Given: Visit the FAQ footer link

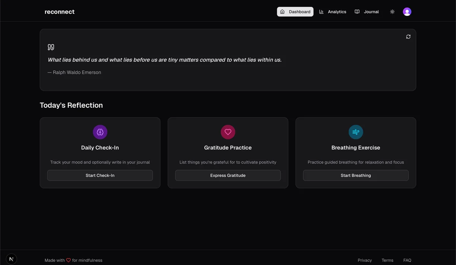Looking at the screenshot, I should coord(407,260).
